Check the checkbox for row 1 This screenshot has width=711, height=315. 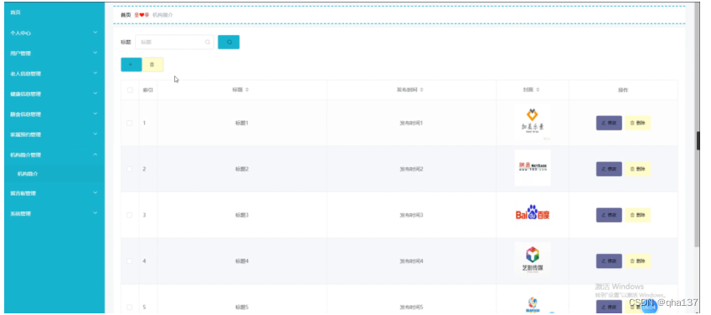[130, 123]
